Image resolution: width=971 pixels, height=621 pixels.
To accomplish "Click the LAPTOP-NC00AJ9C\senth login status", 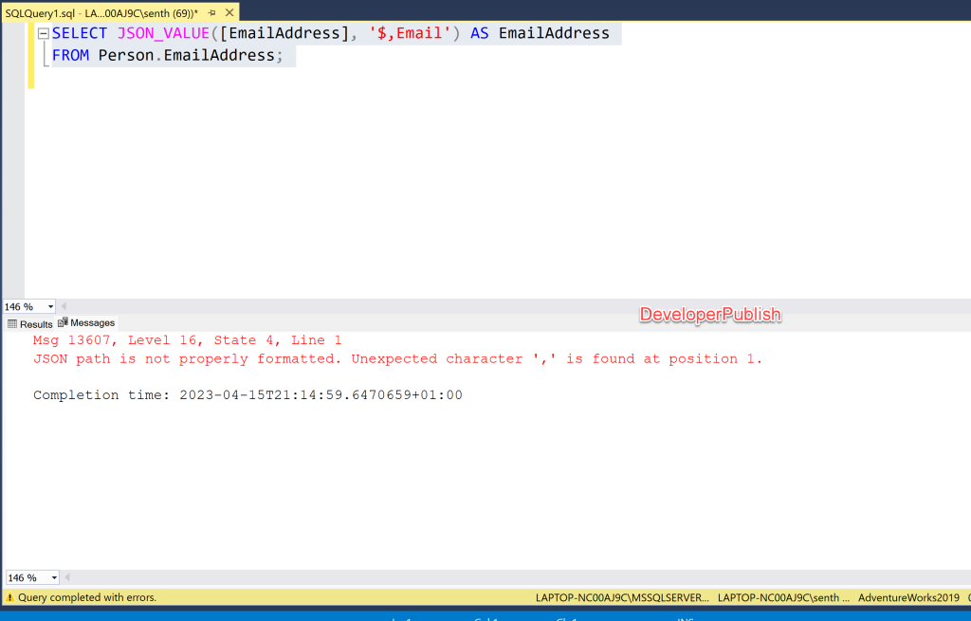I will point(783,597).
